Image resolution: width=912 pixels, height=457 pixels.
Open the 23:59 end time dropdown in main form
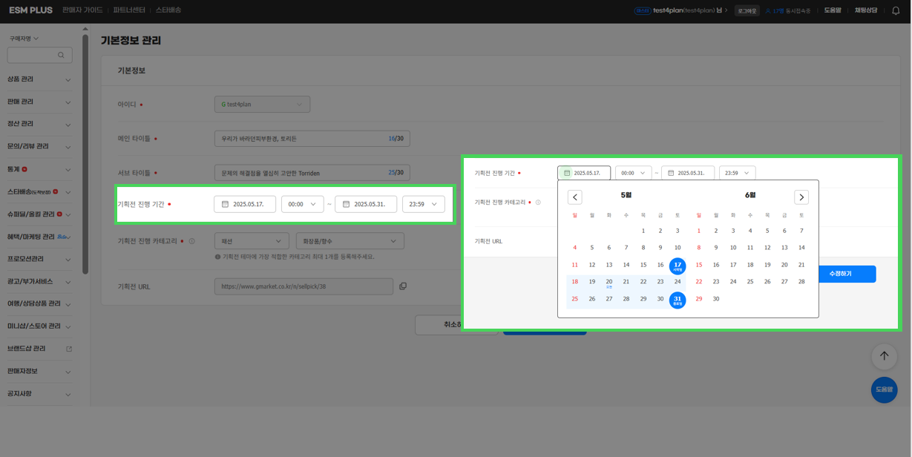(423, 204)
